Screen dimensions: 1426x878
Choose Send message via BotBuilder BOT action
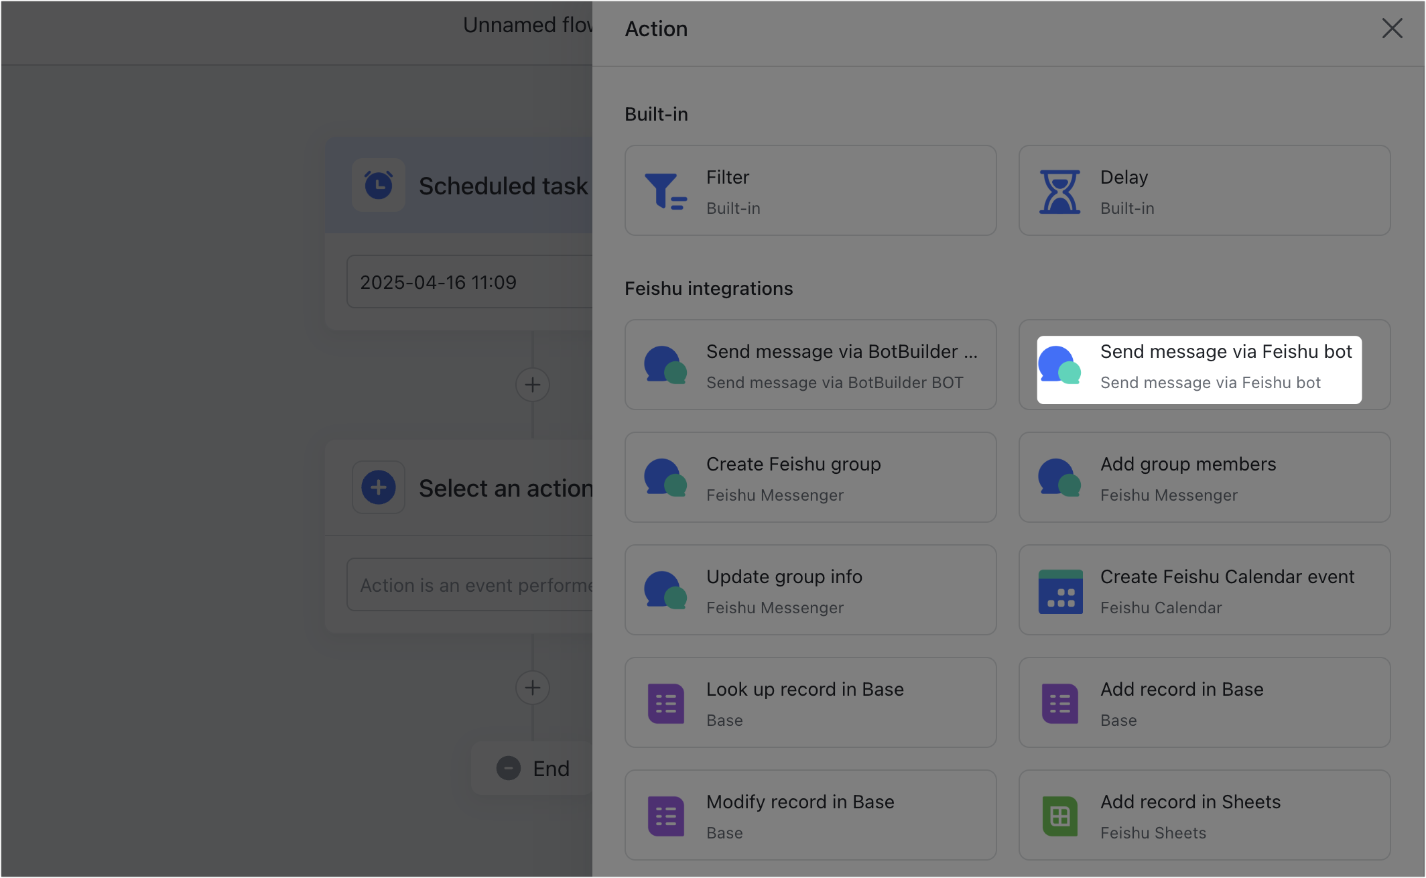tap(810, 365)
